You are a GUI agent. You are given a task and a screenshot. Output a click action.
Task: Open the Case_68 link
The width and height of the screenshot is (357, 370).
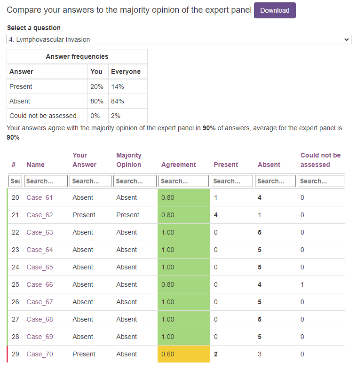40,319
